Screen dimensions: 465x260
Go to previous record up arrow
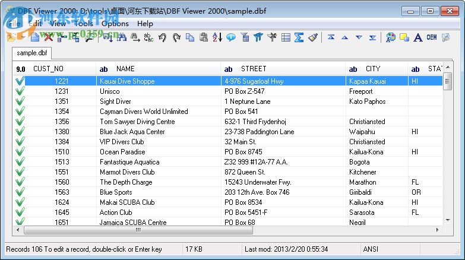344,37
